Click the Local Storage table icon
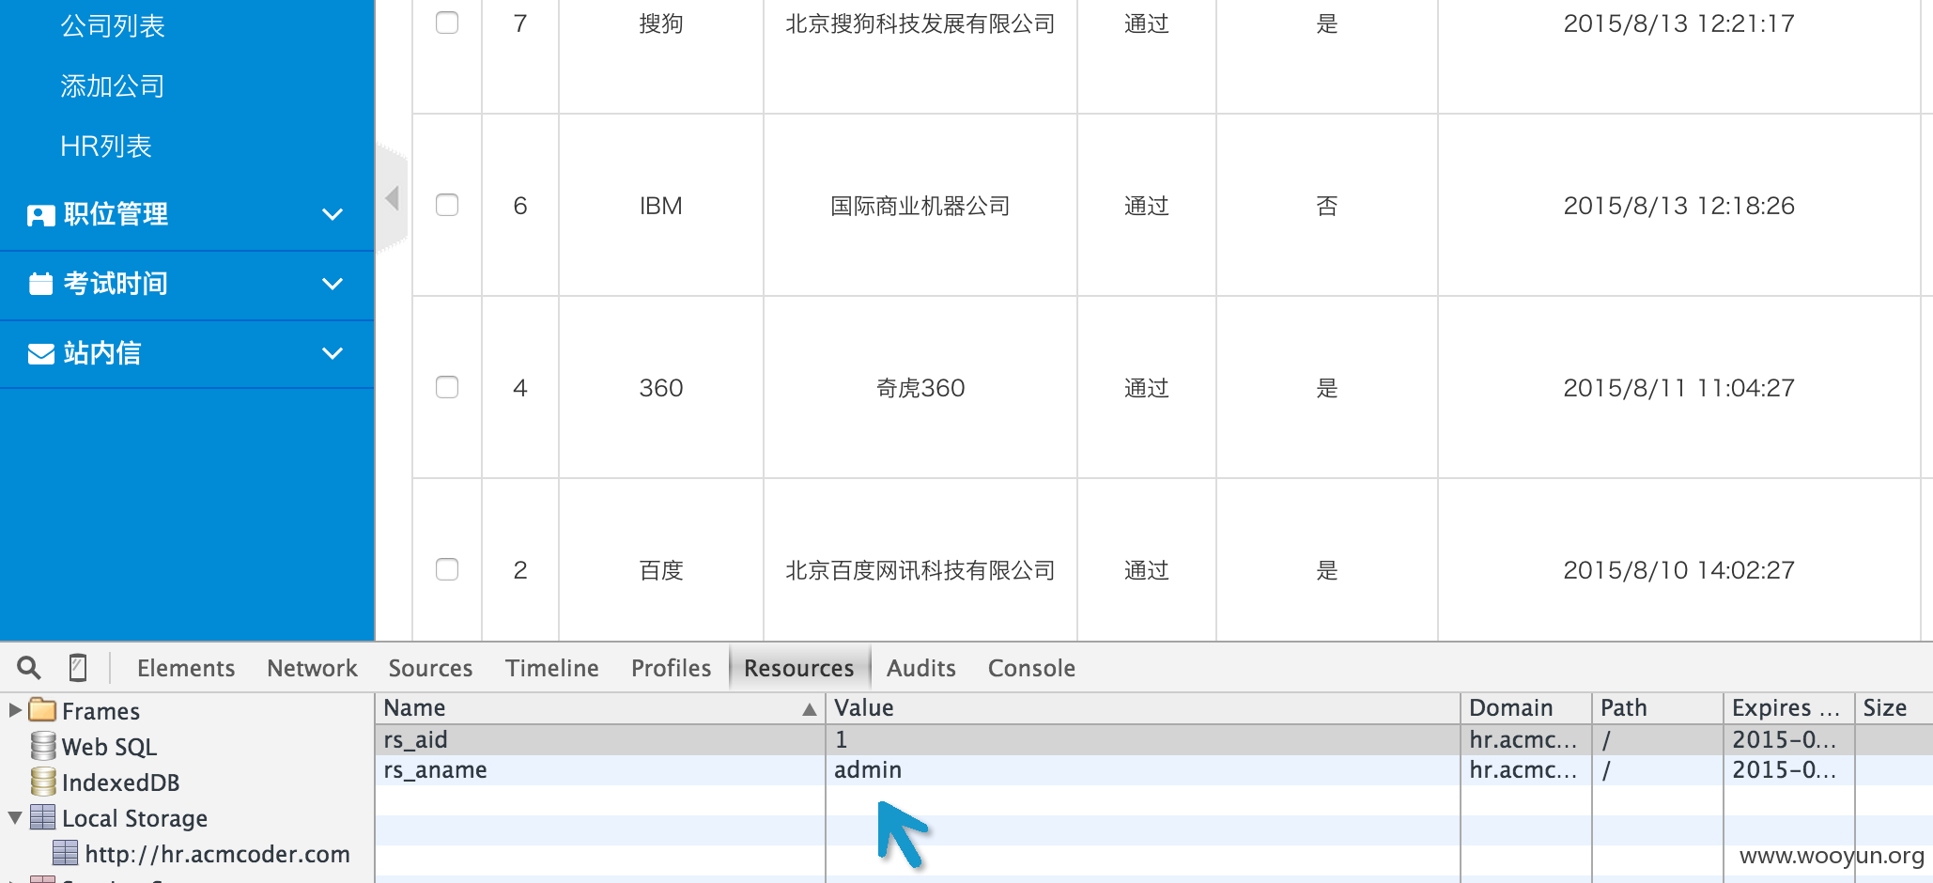Screen dimensions: 1933x883 coord(42,817)
